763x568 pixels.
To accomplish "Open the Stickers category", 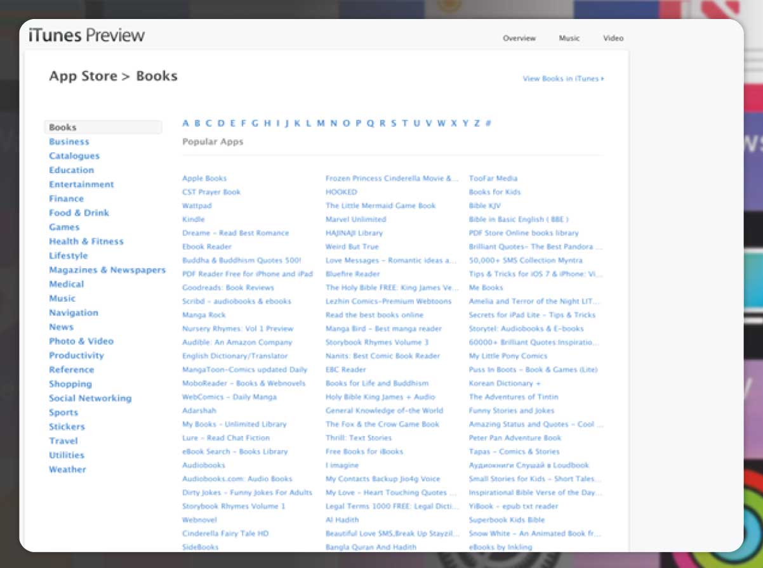I will (67, 427).
